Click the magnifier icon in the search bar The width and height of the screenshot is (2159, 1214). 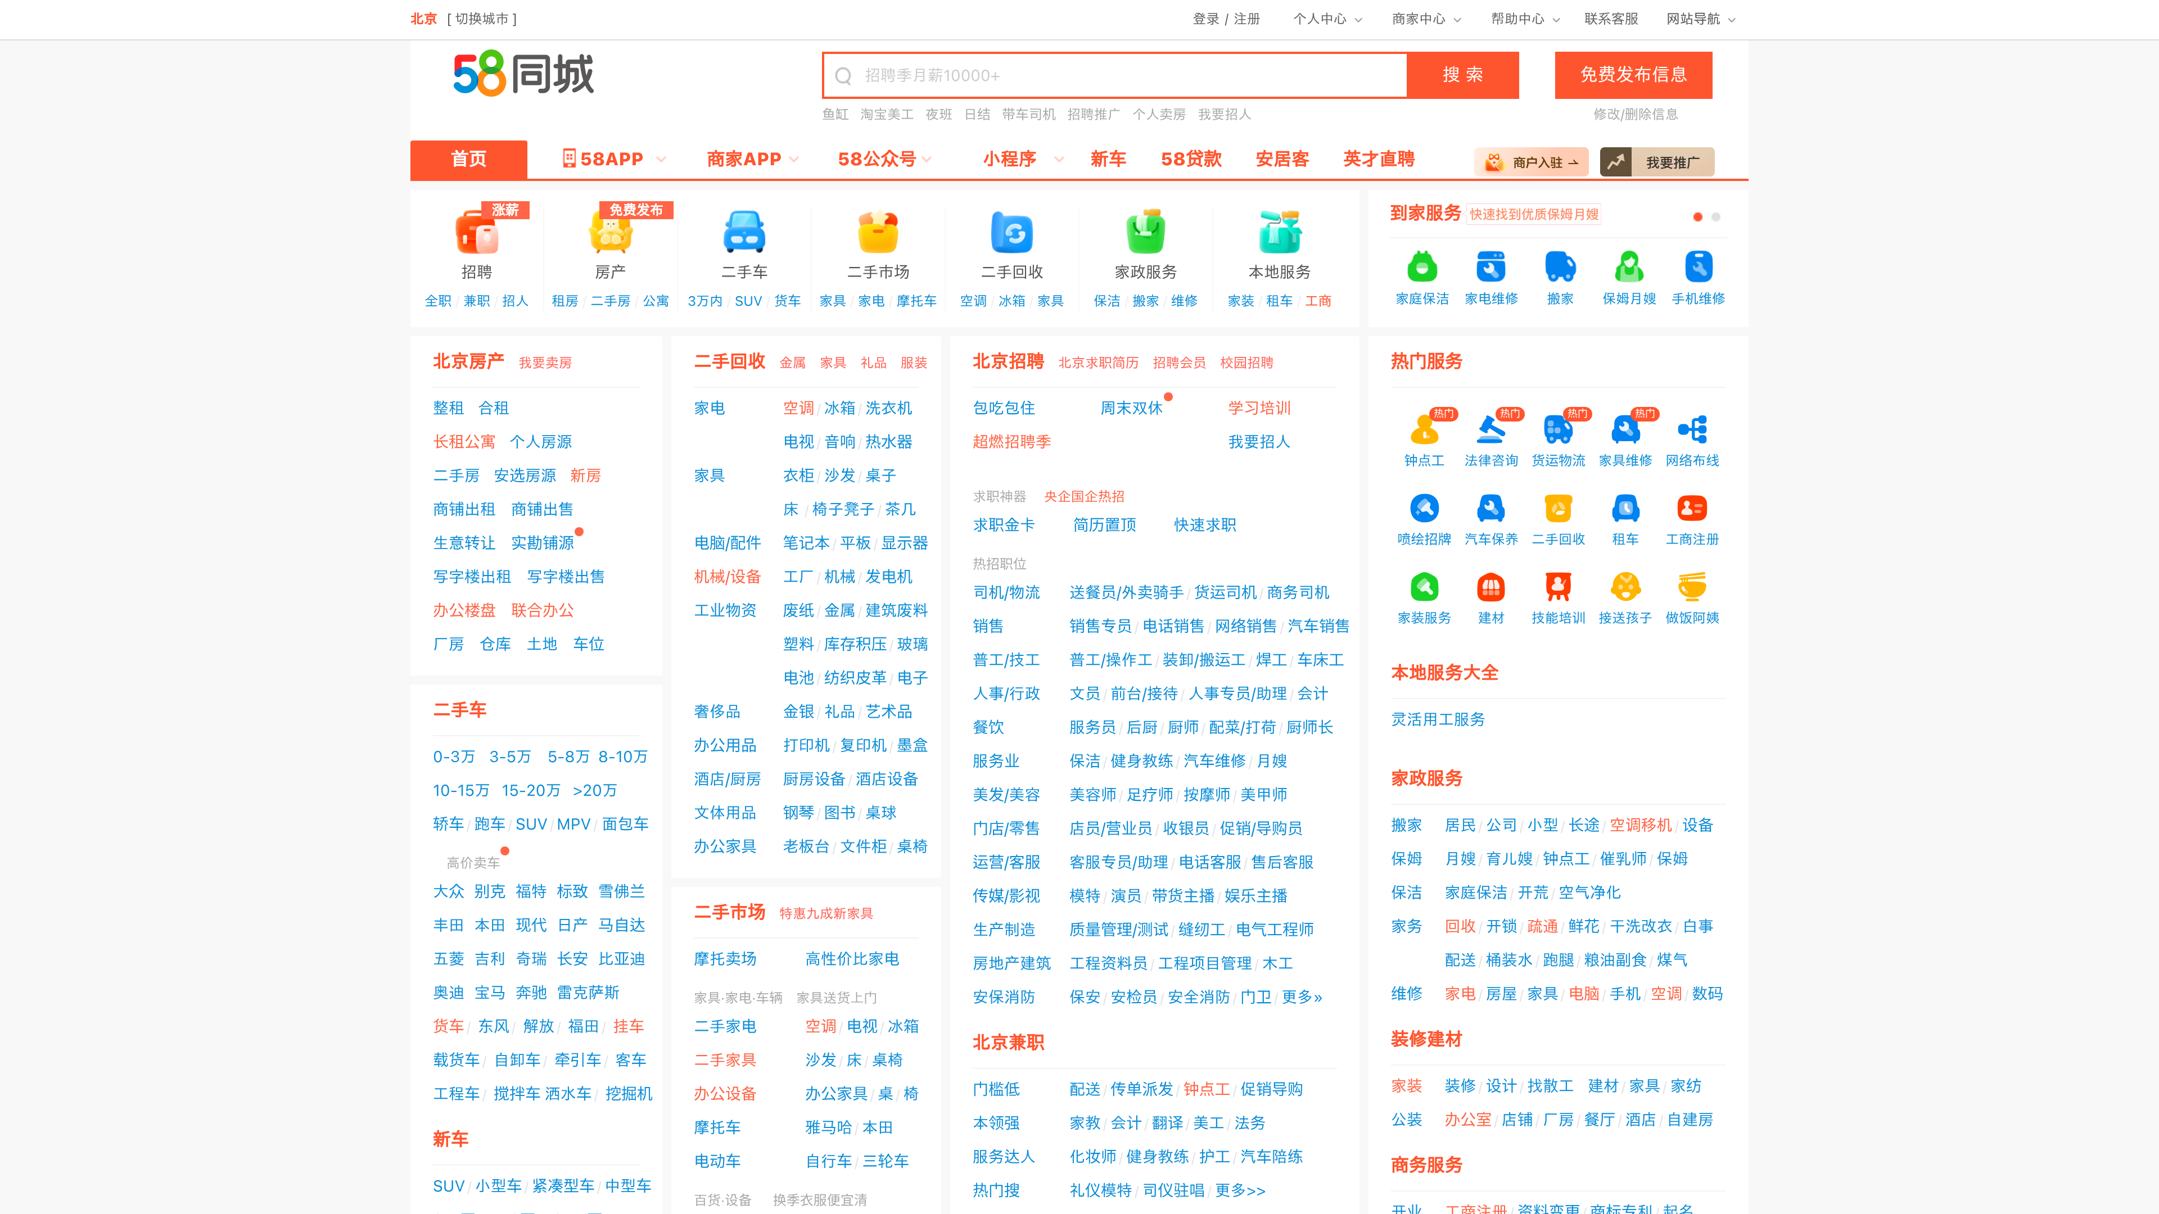coord(843,75)
